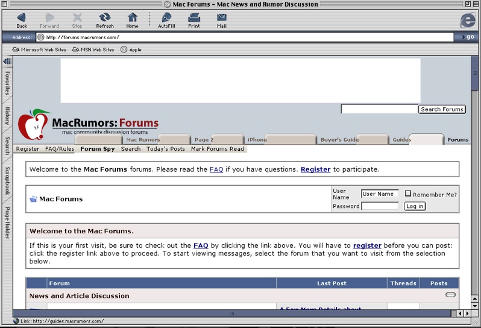The height and width of the screenshot is (328, 481).
Task: Click the horizontal scroll right arrow
Action: (x=467, y=314)
